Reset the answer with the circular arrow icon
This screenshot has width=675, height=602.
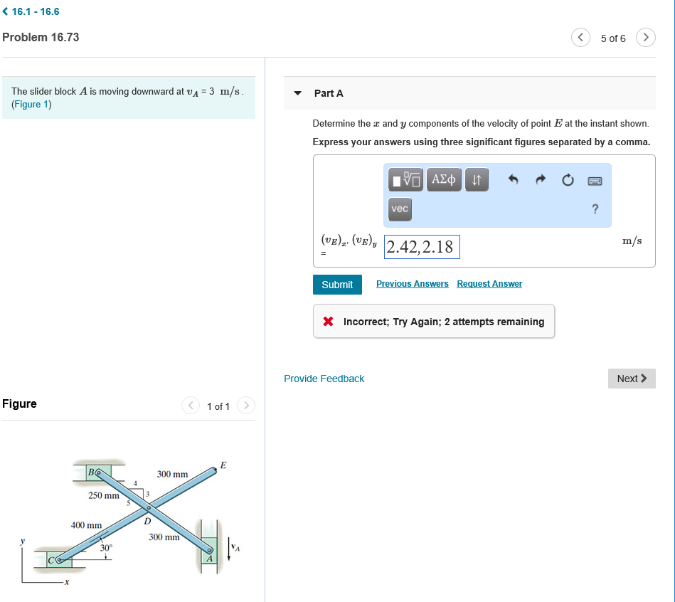click(x=567, y=179)
